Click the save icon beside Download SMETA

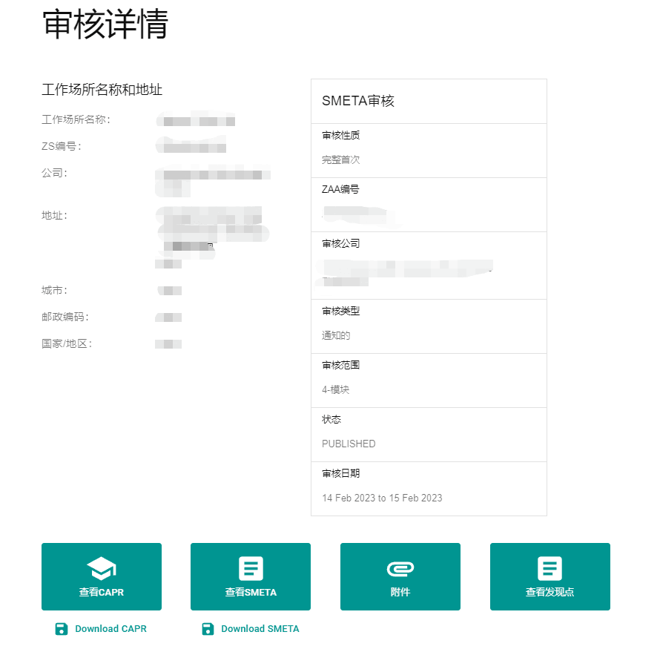pyautogui.click(x=208, y=629)
